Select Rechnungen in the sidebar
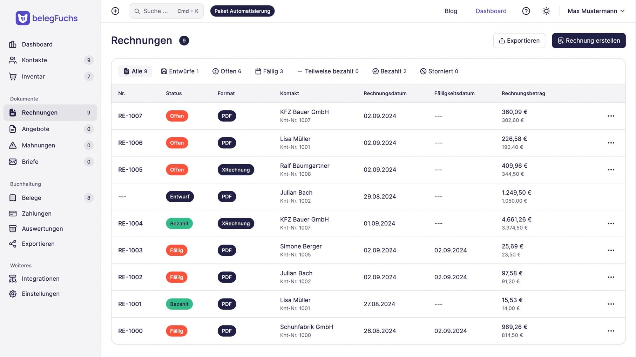 [50, 113]
